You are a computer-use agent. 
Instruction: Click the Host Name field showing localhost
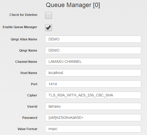click(93, 73)
